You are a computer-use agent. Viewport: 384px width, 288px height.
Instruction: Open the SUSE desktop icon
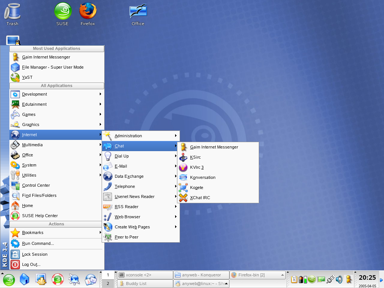click(x=63, y=14)
